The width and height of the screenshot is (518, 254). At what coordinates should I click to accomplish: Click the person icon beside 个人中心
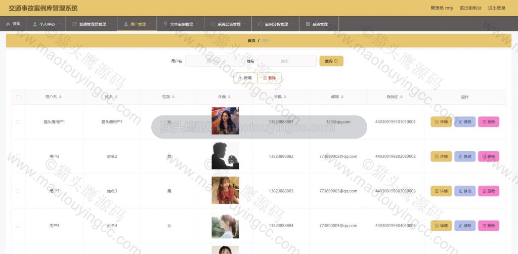(x=35, y=24)
